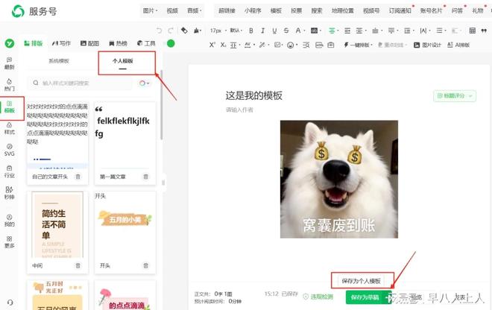The width and height of the screenshot is (492, 310).
Task: Click the green 保存为草稿 button
Action: [365, 297]
